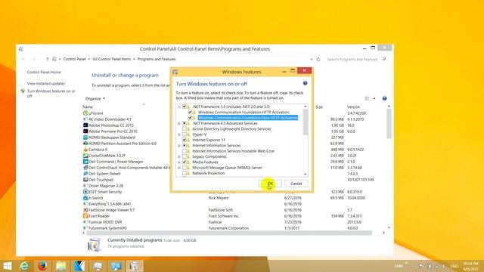
Task: Select the e-Sword program icon
Action: pos(85,198)
